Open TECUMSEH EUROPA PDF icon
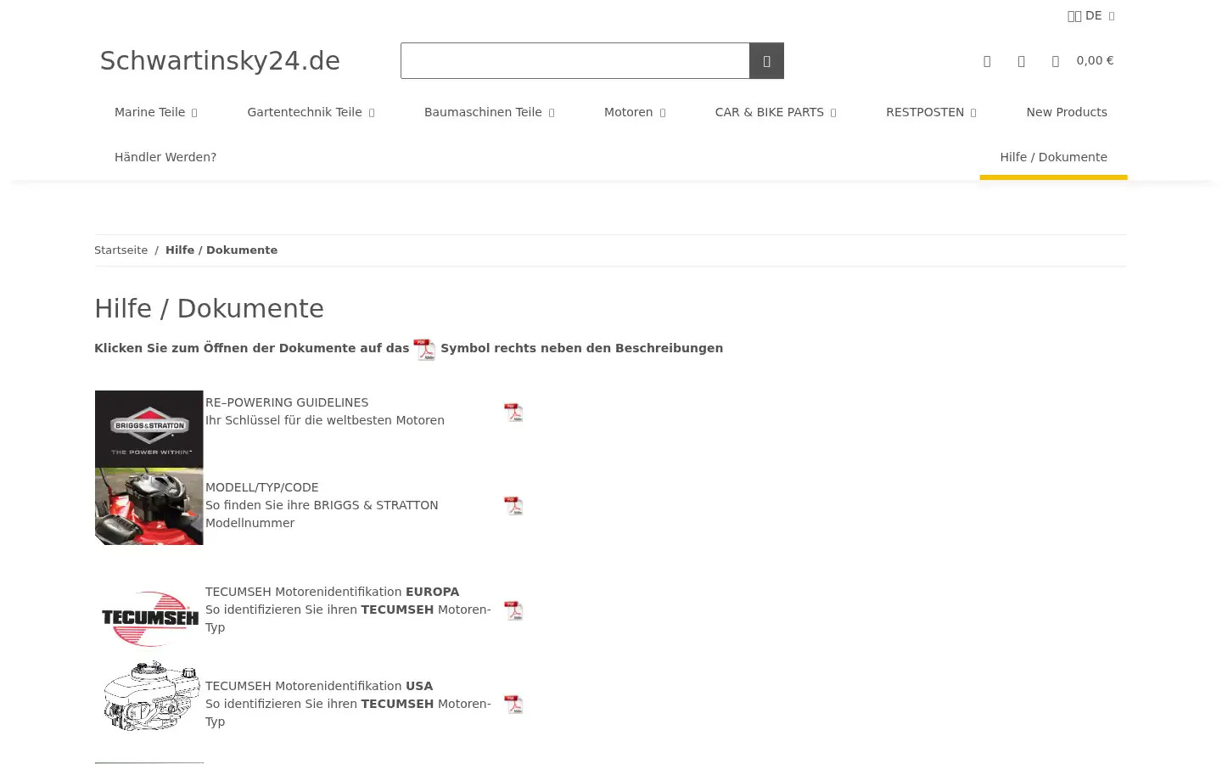This screenshot has width=1222, height=764. point(513,611)
